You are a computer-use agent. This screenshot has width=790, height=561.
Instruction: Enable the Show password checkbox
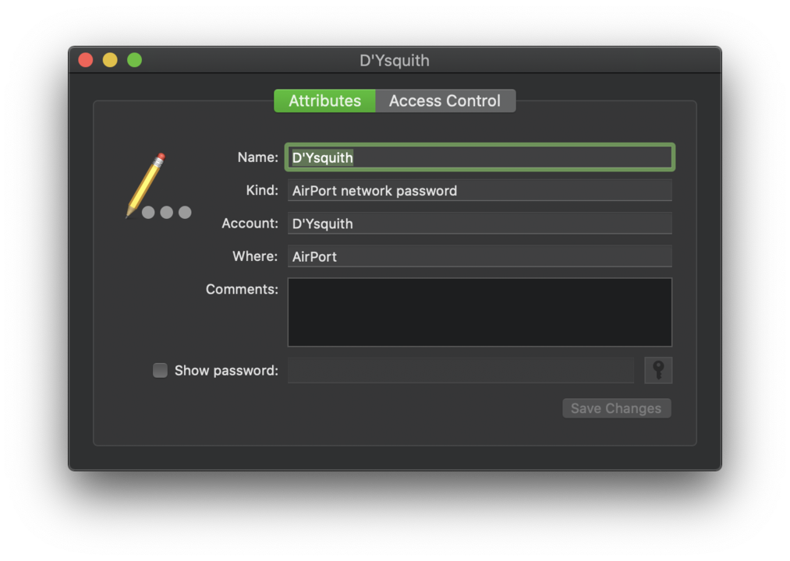(x=160, y=370)
